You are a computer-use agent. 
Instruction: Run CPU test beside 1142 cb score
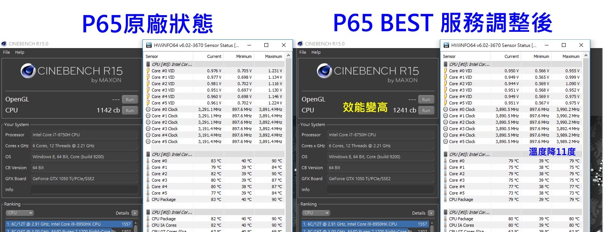point(130,111)
